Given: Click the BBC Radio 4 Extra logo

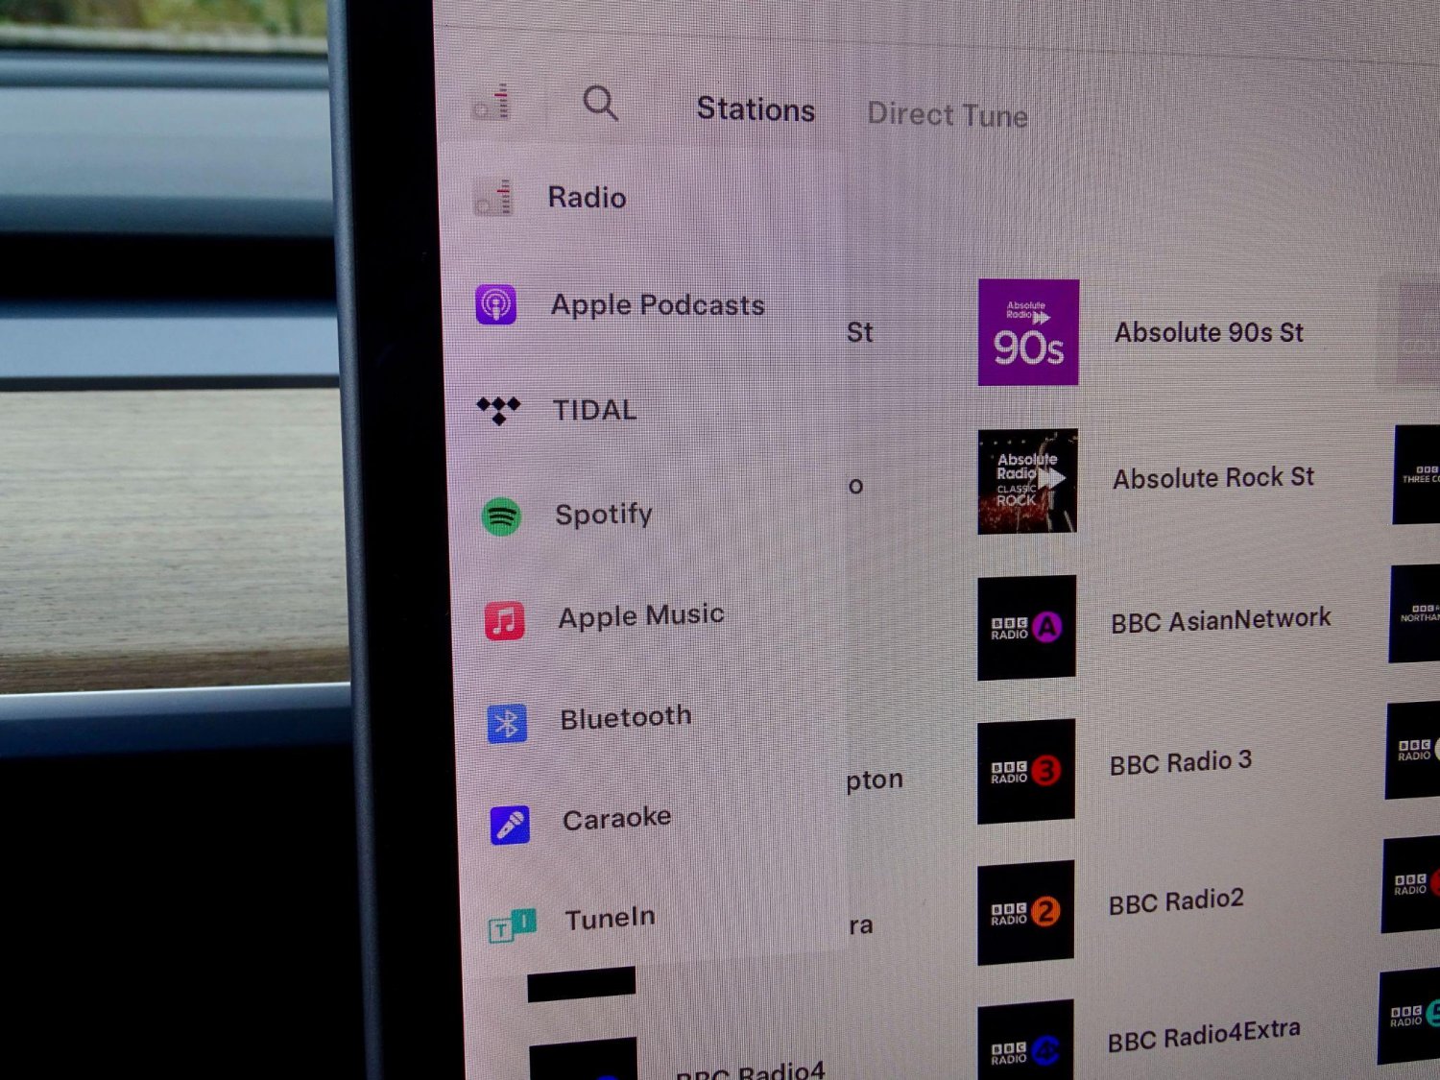Looking at the screenshot, I should (1025, 1040).
